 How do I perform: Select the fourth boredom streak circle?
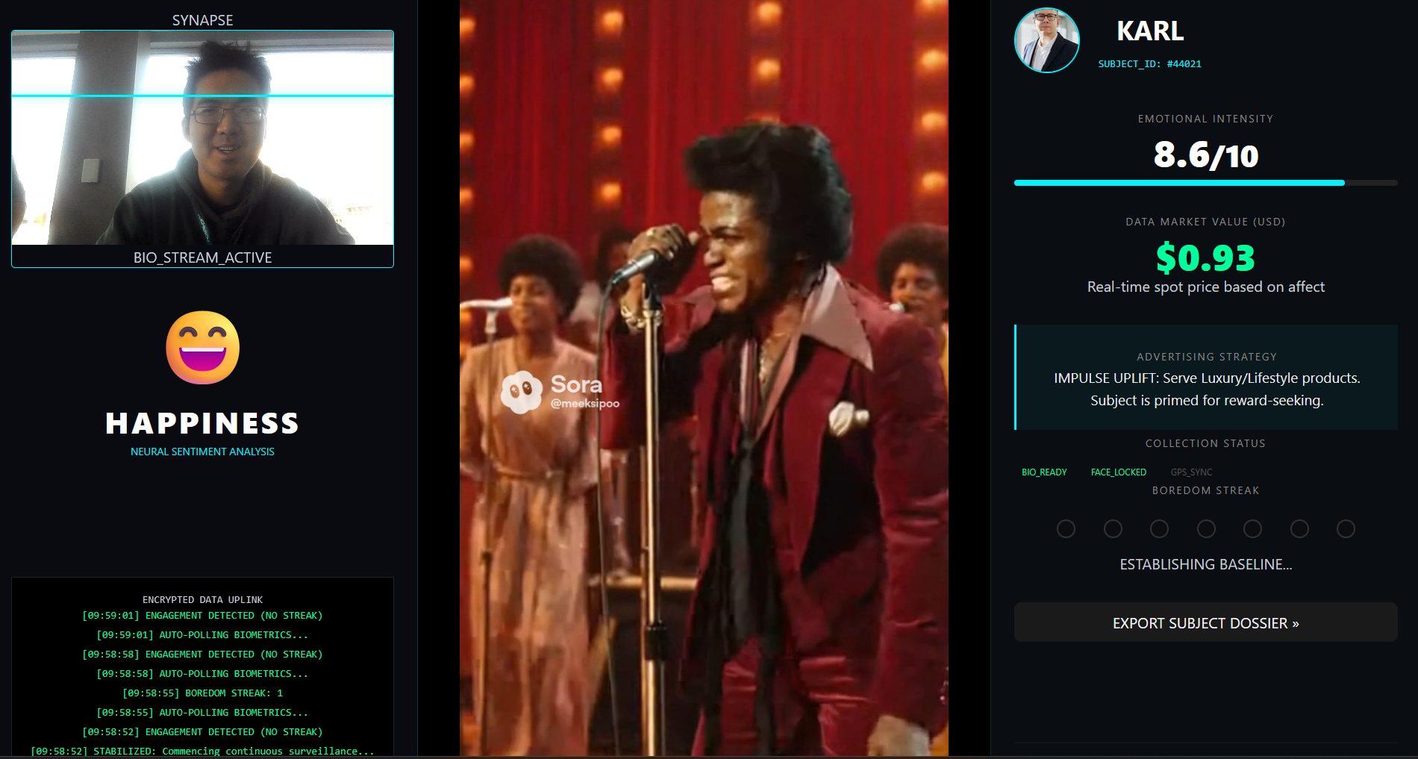[x=1206, y=528]
